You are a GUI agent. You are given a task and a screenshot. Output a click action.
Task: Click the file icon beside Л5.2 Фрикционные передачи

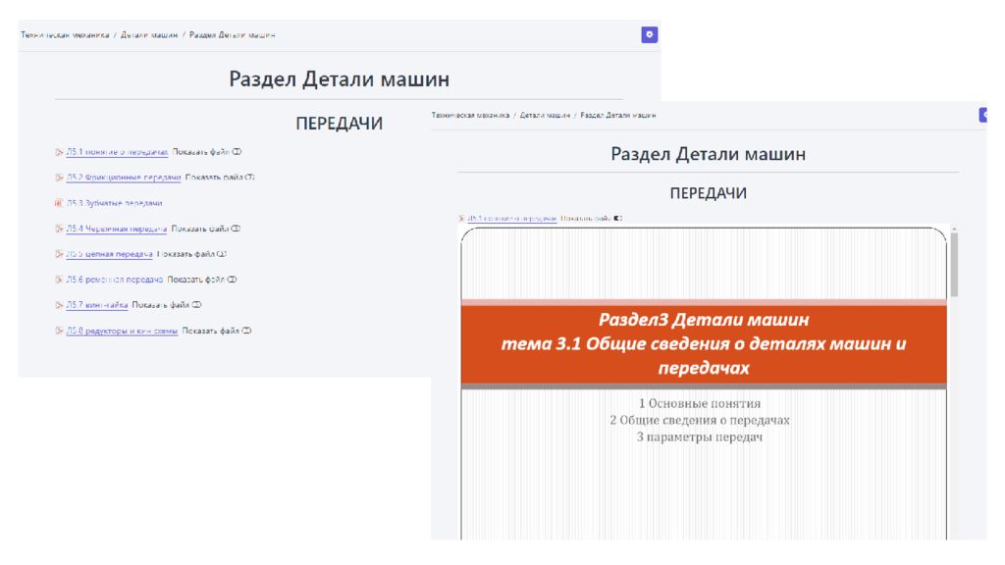coord(59,178)
